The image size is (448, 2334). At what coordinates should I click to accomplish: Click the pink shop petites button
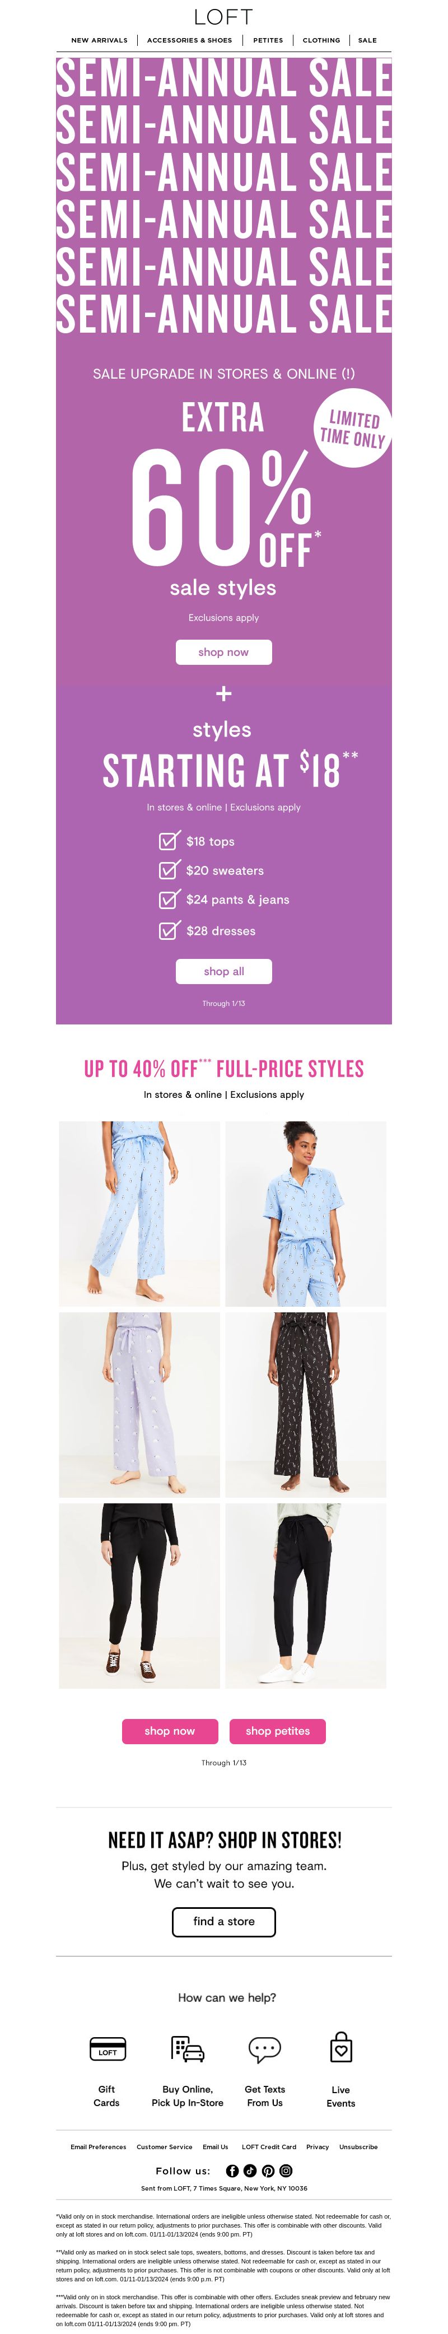coord(278,1731)
